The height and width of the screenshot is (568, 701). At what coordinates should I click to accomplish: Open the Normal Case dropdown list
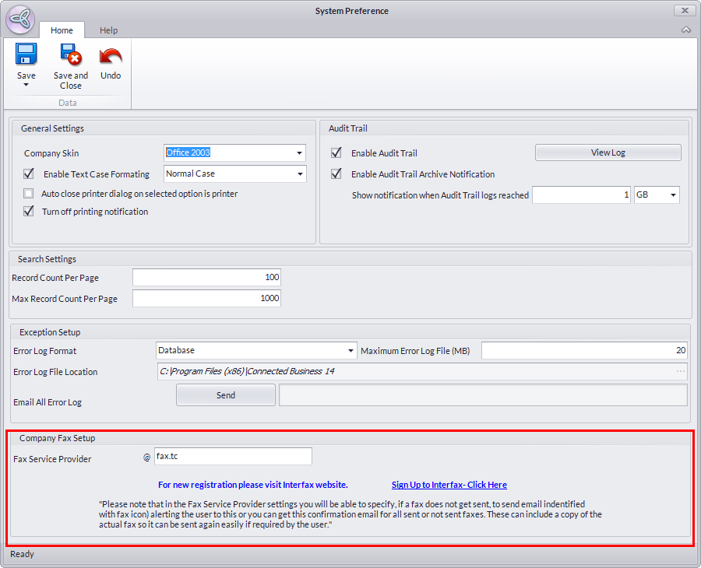point(299,174)
